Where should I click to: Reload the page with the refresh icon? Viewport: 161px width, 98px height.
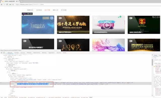(7, 4)
